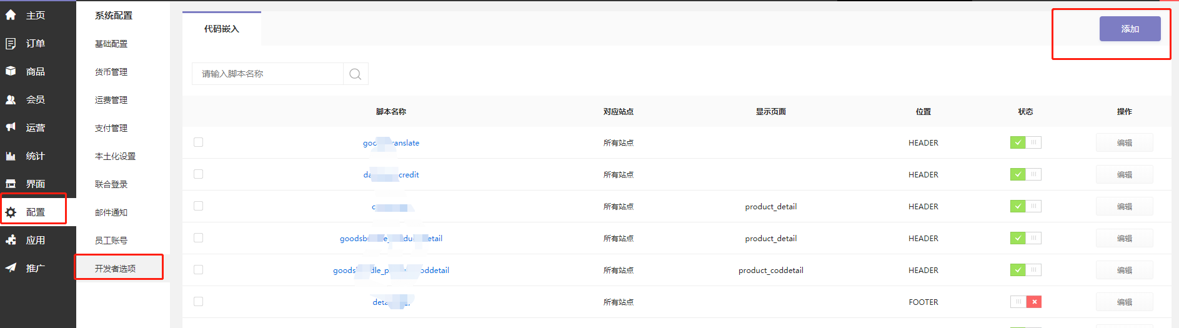Open the 会员 members icon

point(11,99)
